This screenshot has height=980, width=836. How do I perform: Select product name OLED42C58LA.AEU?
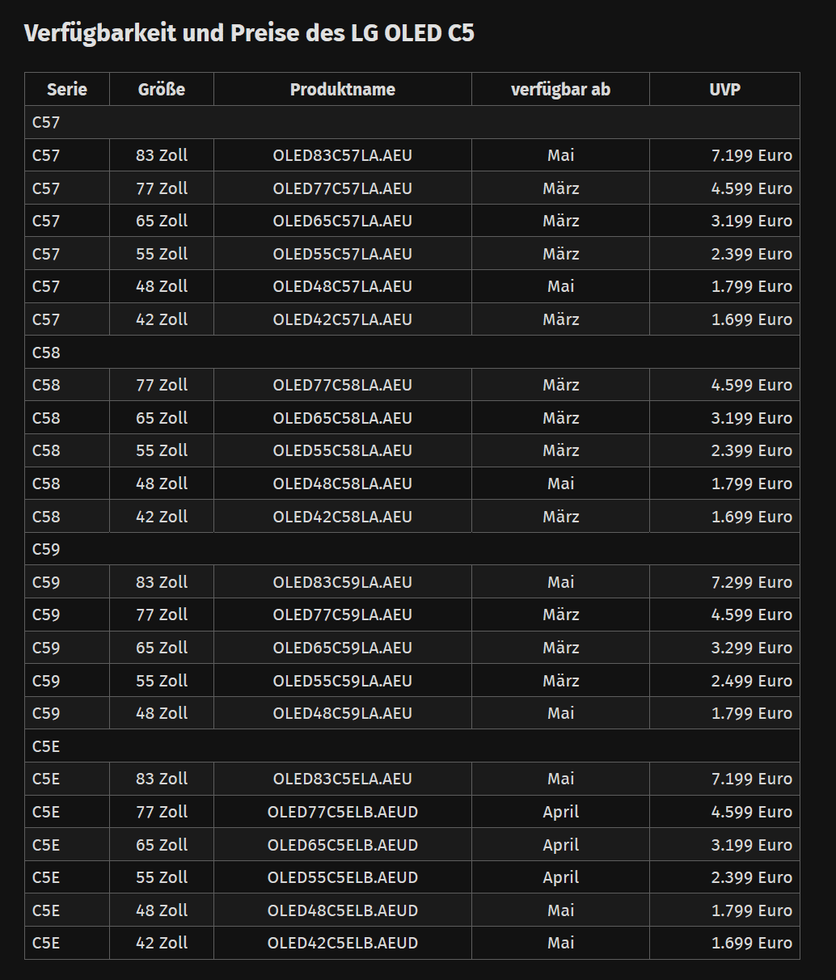[343, 517]
